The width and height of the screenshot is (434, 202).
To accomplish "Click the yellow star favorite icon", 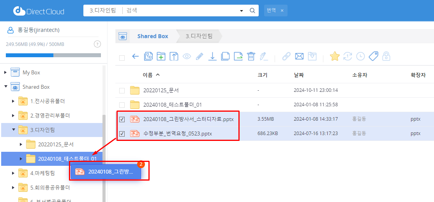I will (x=334, y=56).
